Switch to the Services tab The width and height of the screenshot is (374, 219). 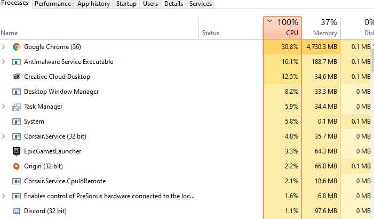click(201, 4)
